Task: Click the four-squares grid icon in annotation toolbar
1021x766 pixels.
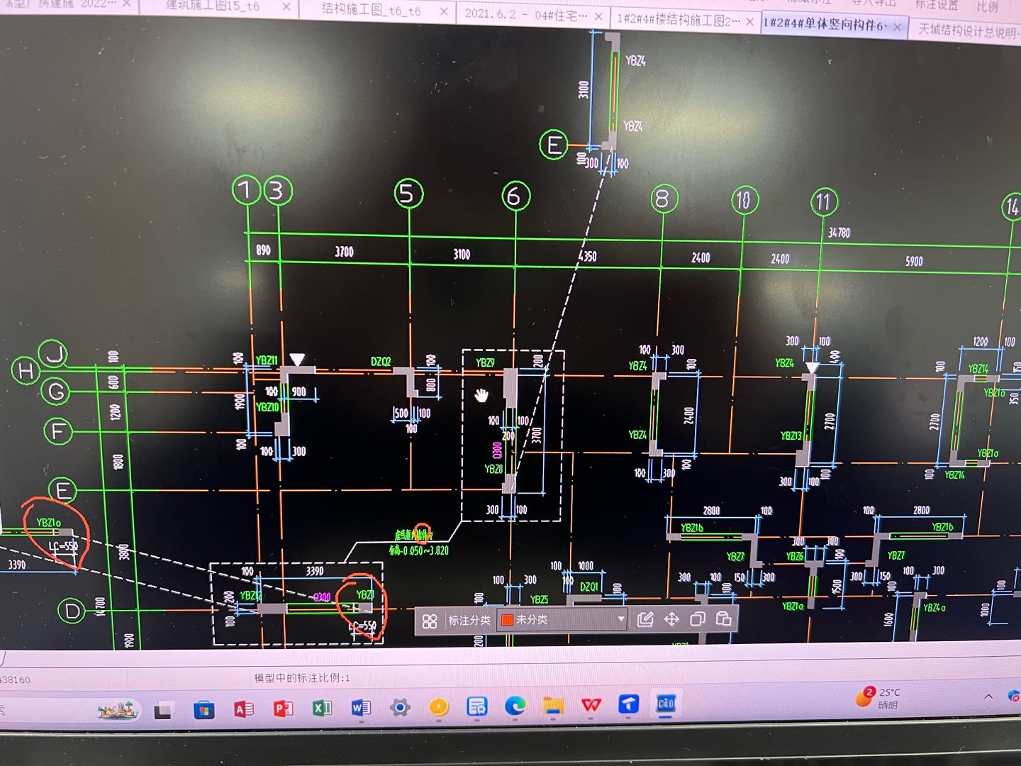Action: click(430, 621)
